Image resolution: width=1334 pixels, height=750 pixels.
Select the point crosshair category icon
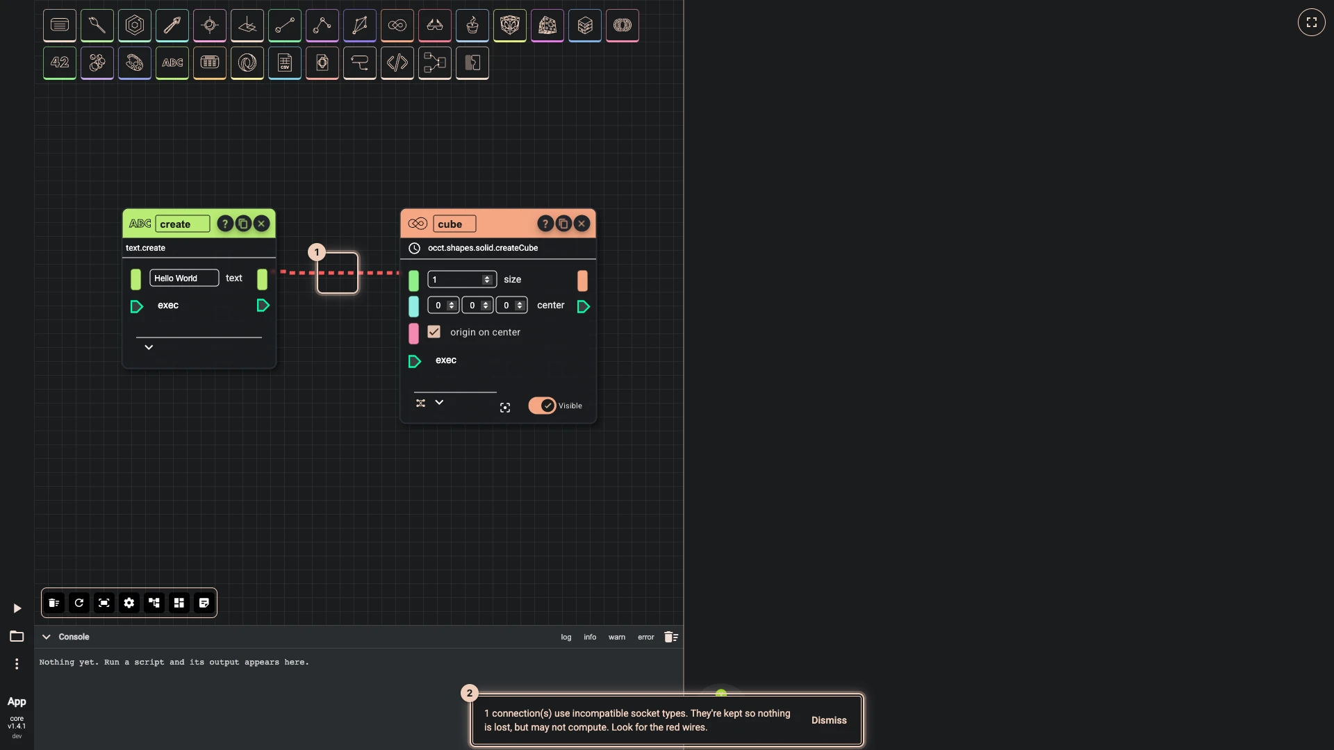coord(210,26)
